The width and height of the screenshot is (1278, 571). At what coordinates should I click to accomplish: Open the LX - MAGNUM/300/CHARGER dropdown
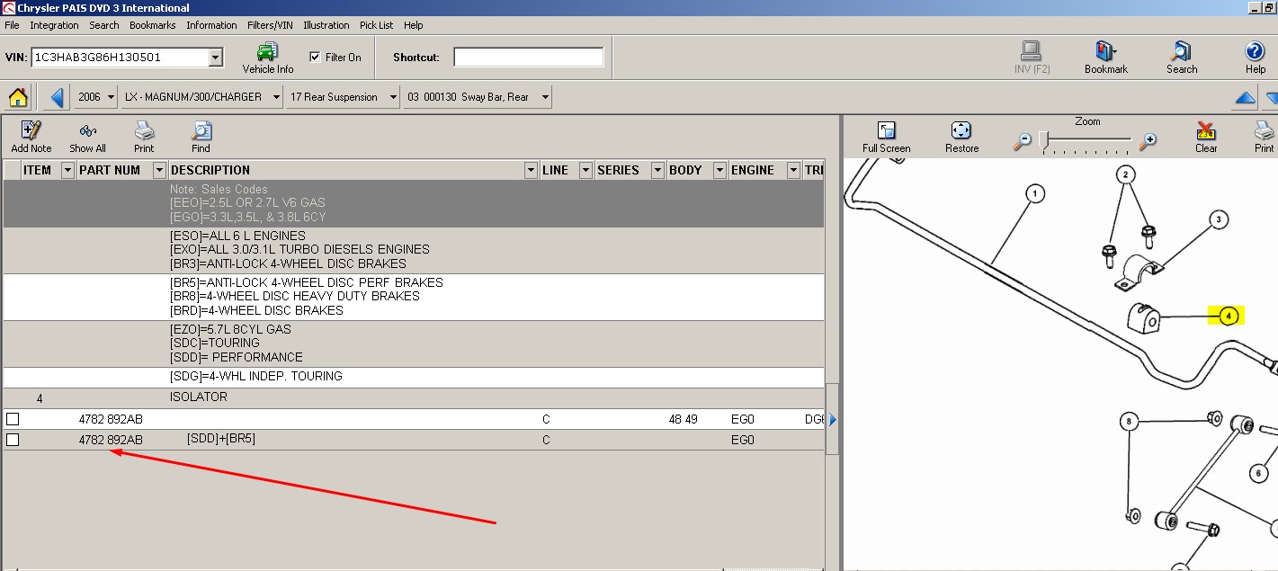tap(275, 97)
